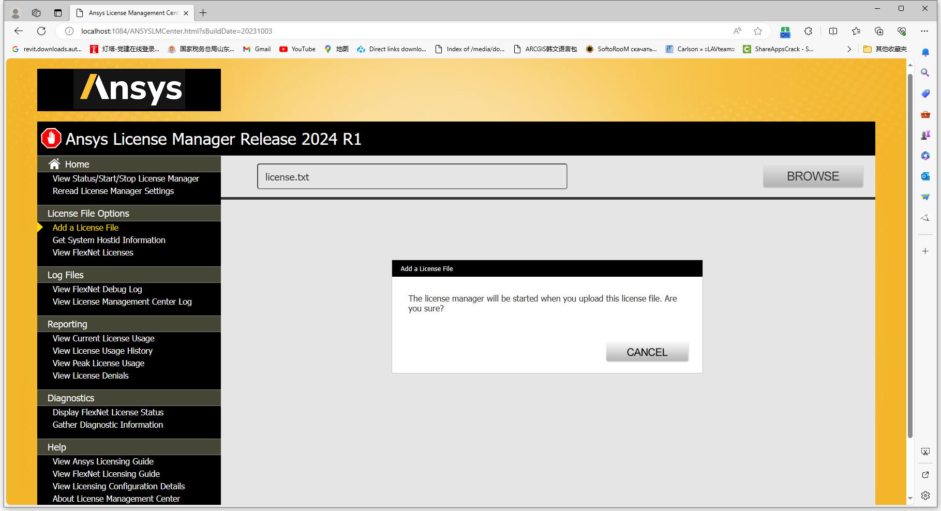Open View License Usage History
Image resolution: width=941 pixels, height=511 pixels.
[102, 351]
